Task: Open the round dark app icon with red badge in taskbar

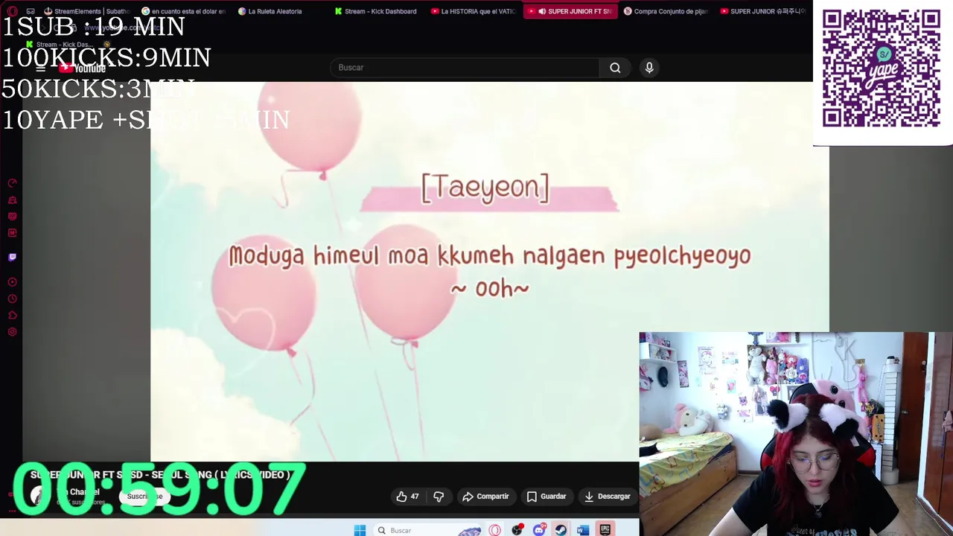Action: (x=517, y=530)
